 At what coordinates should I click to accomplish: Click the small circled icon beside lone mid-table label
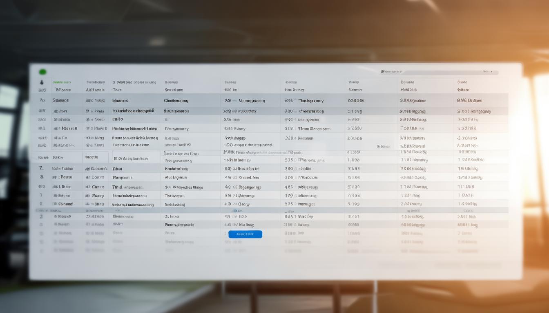378,146
